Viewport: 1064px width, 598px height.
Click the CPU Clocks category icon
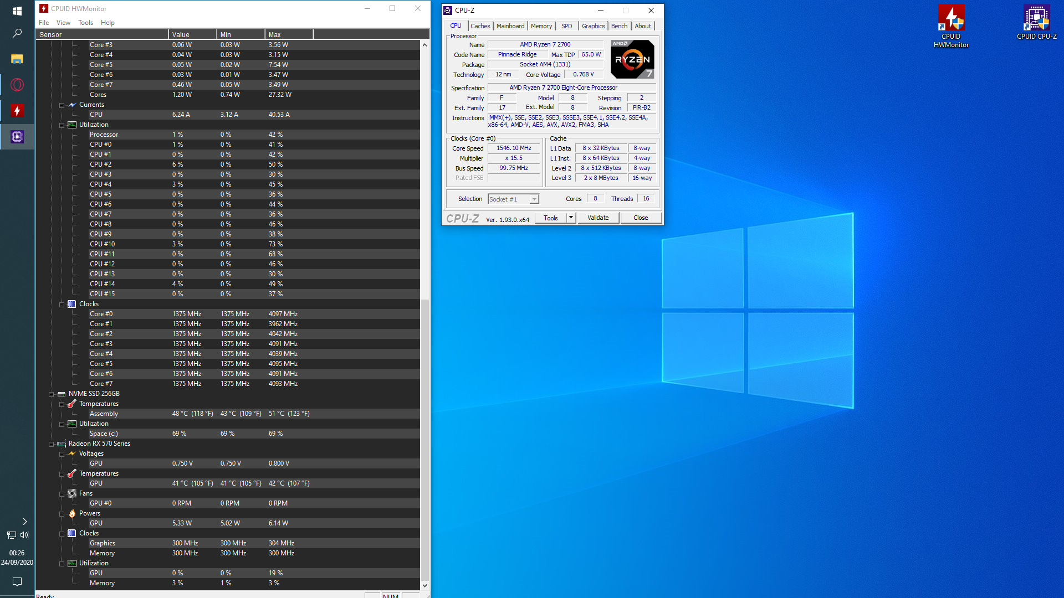pos(72,304)
